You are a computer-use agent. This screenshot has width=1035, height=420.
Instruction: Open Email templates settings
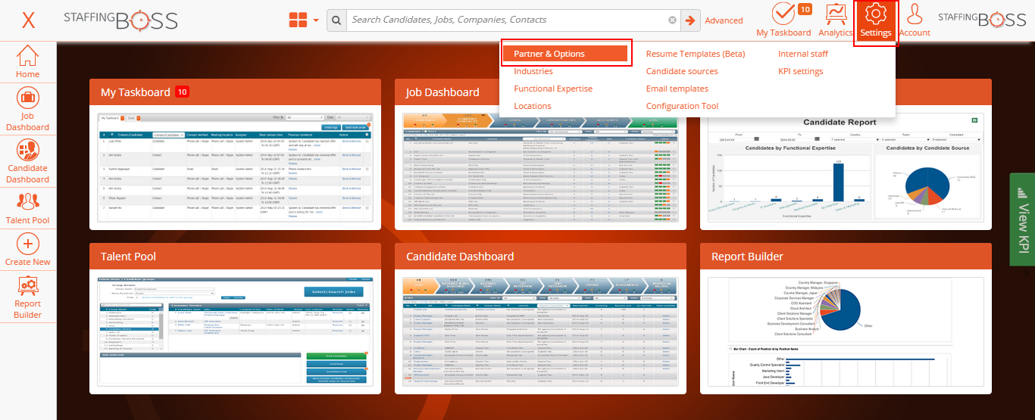[x=677, y=89]
